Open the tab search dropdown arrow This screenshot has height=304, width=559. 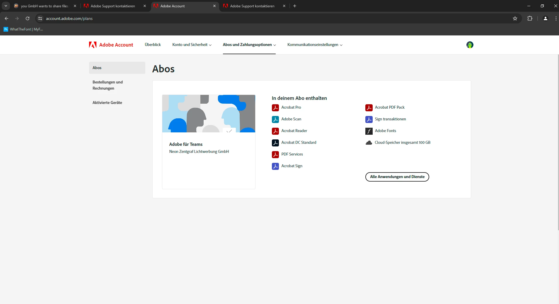[6, 6]
